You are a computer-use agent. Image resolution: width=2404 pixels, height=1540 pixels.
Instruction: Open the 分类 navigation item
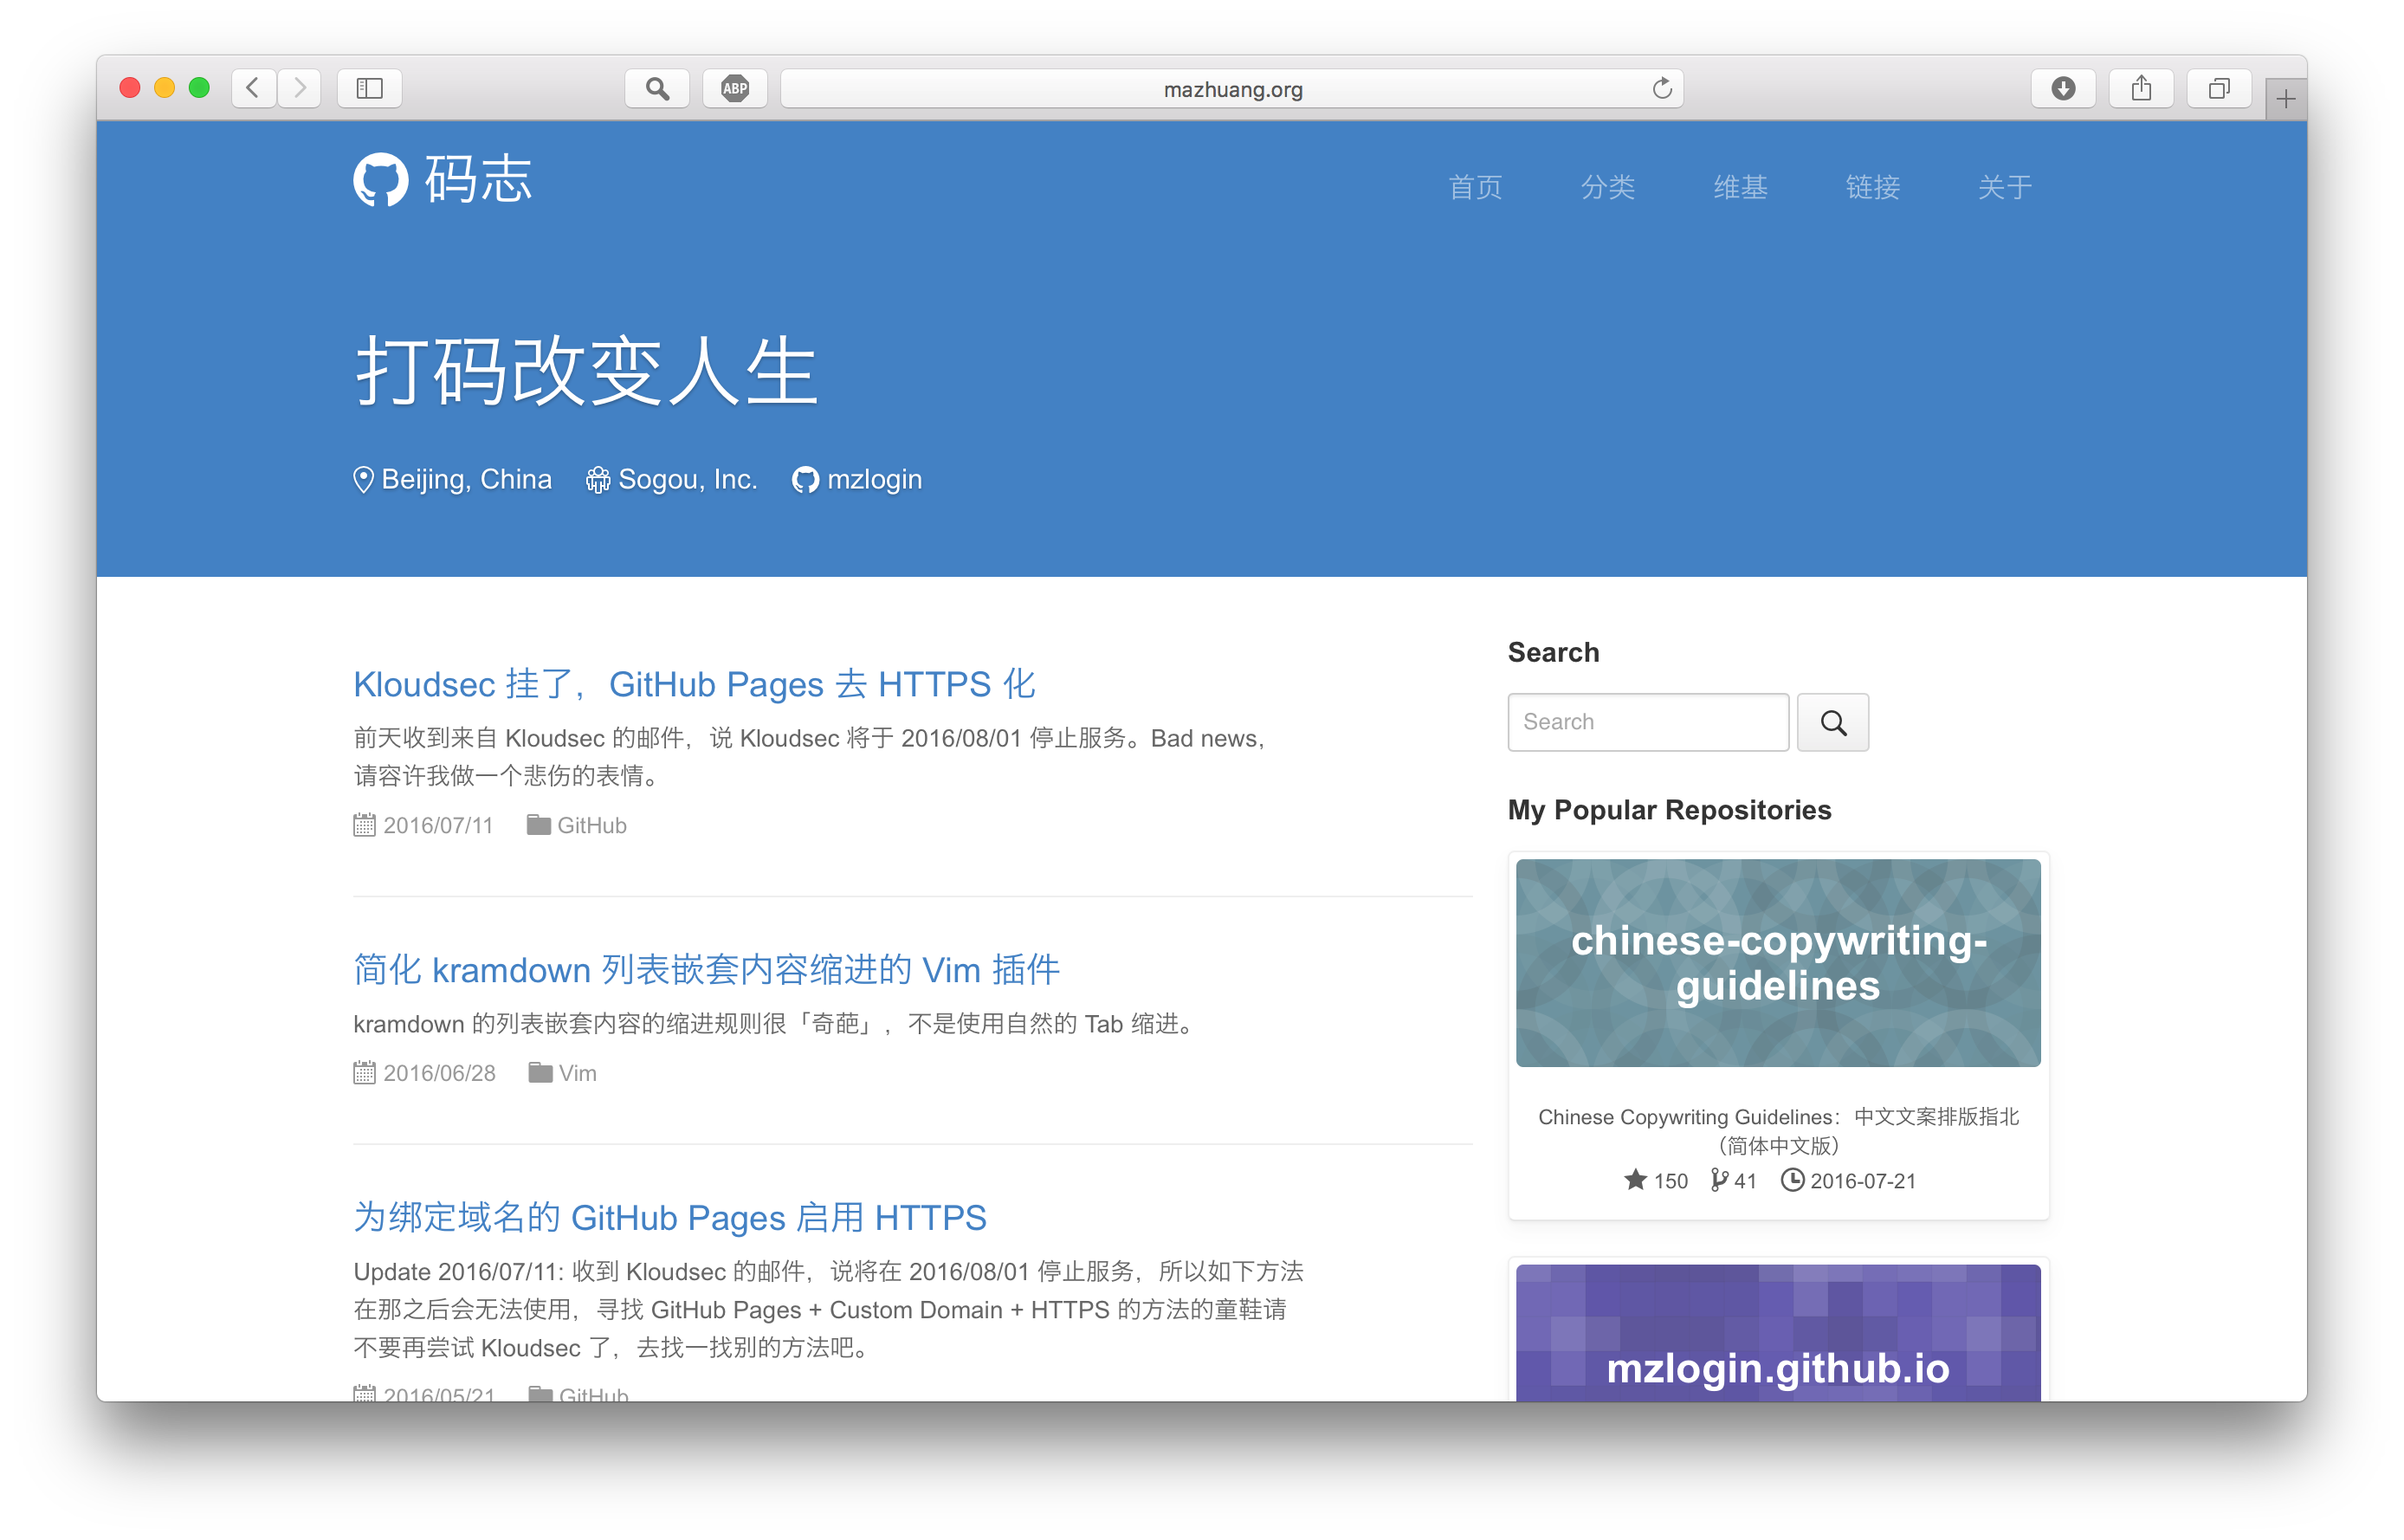pyautogui.click(x=1607, y=187)
